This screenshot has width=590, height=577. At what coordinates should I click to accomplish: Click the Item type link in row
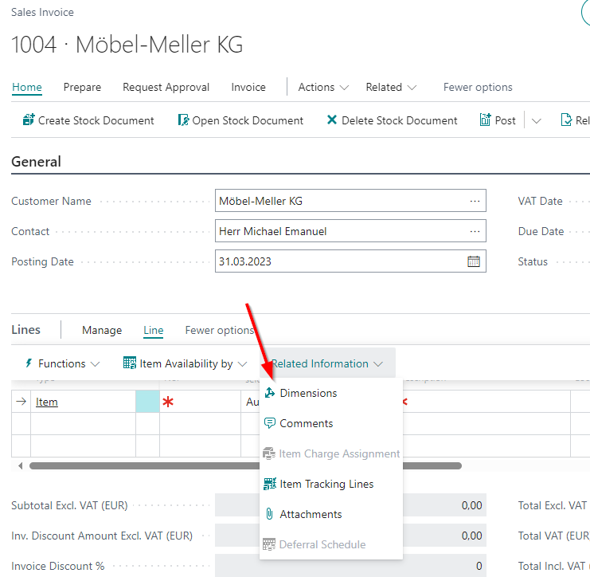[x=47, y=402]
